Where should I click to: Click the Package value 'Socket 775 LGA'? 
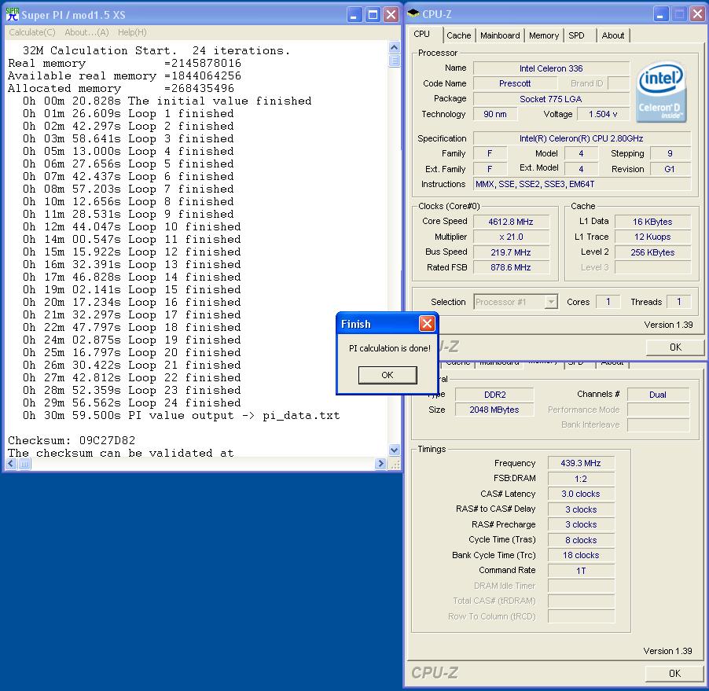551,99
